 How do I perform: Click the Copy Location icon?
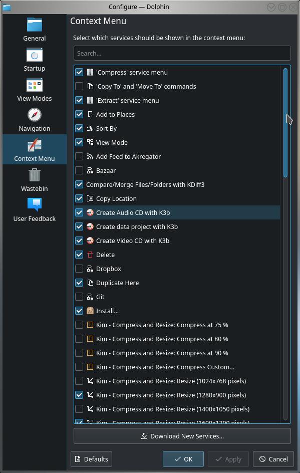(x=90, y=198)
